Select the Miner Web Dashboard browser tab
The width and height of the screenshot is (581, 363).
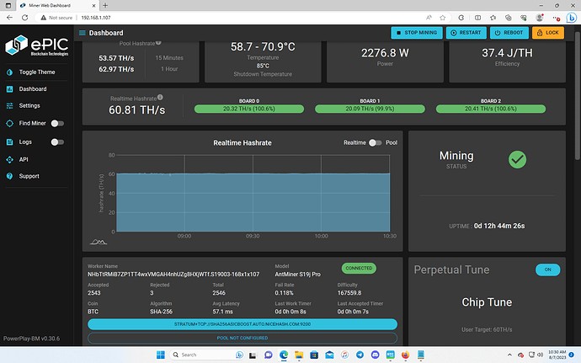tap(57, 6)
